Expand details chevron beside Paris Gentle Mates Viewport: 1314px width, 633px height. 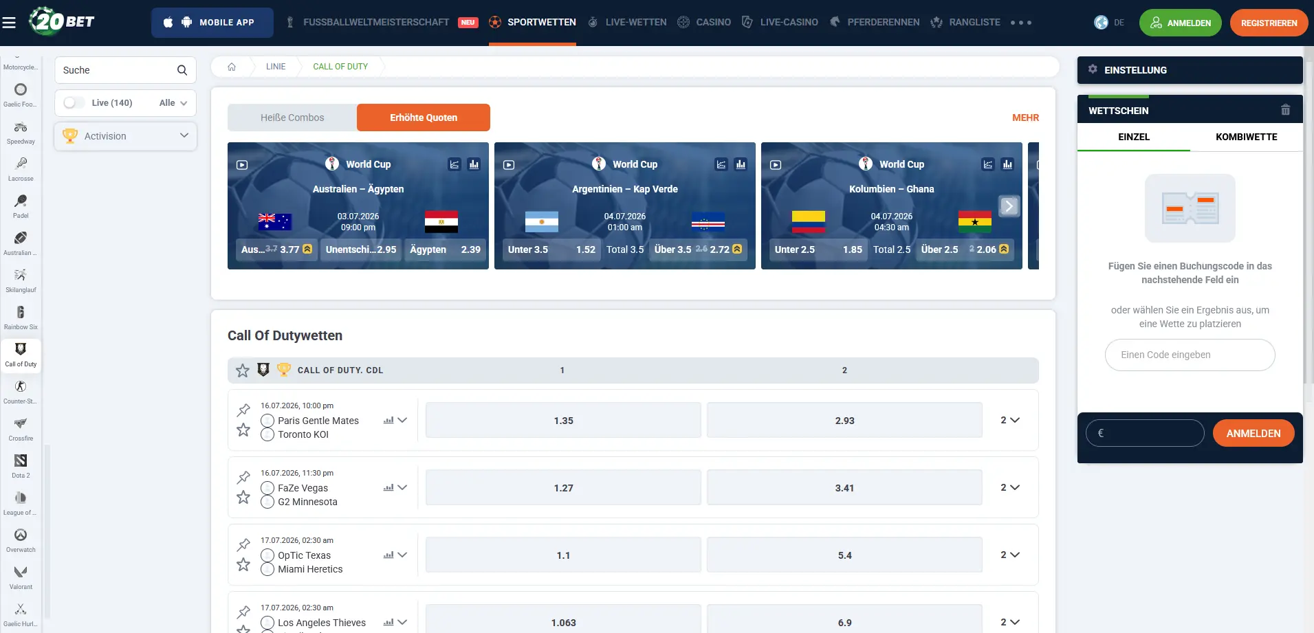(x=403, y=420)
